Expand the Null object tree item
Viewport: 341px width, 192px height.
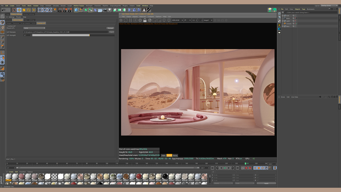coord(283,16)
